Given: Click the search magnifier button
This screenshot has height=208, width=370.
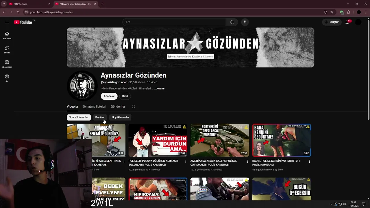Looking at the screenshot, I should pos(232,22).
